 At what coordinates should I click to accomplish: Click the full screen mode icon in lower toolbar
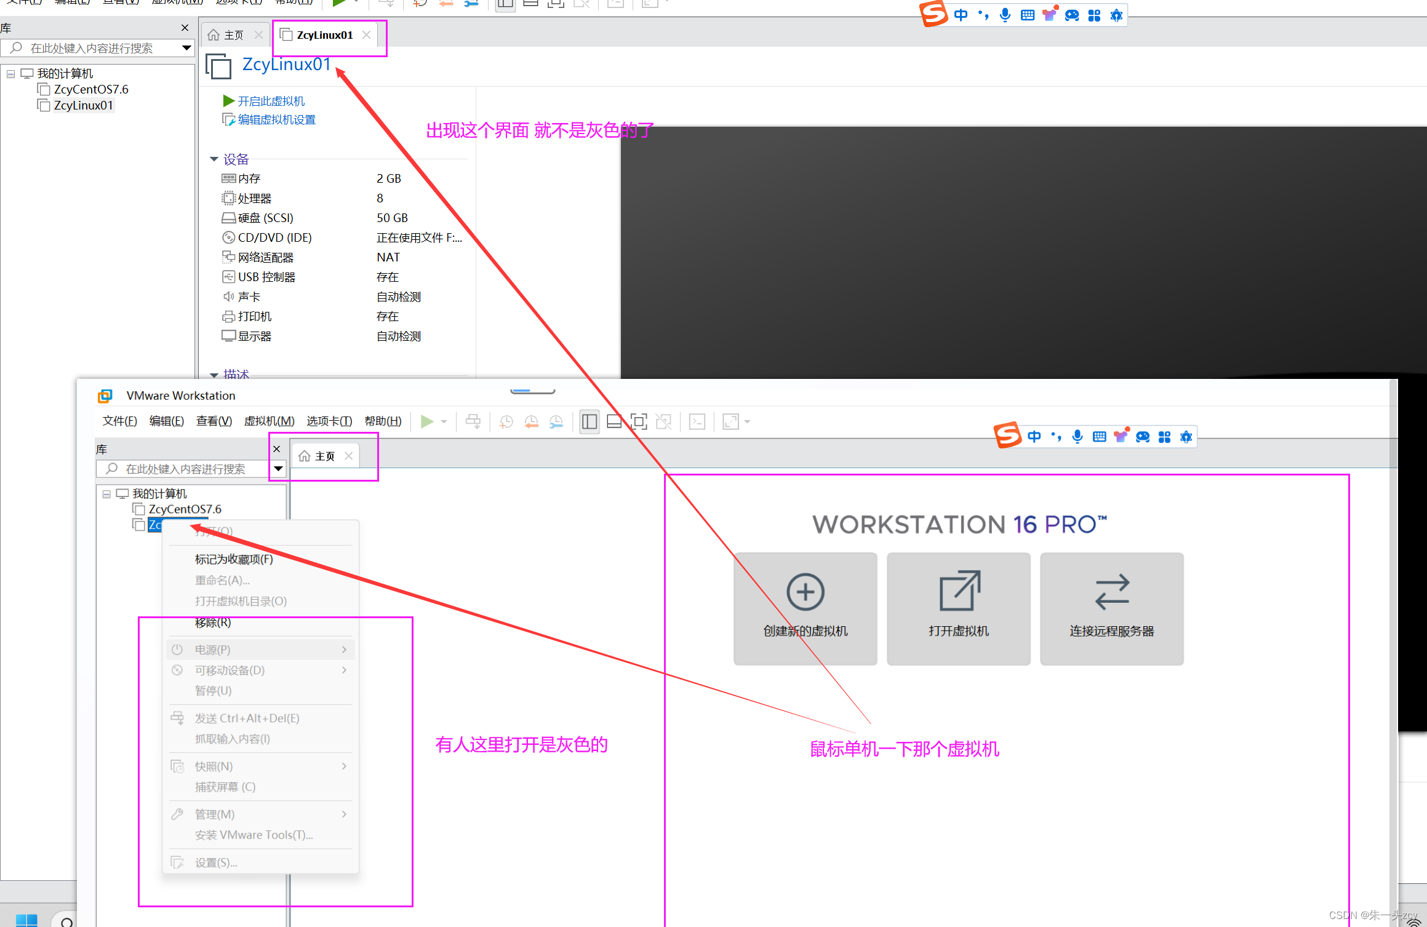pyautogui.click(x=639, y=422)
